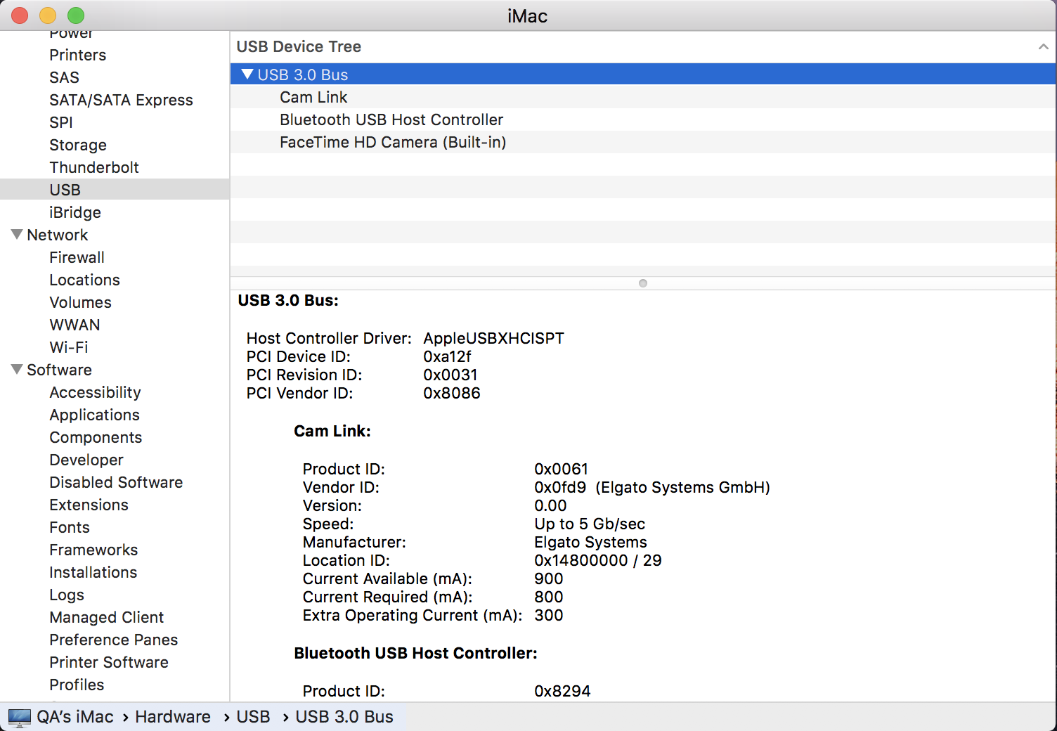
Task: Open Applications under Software
Action: [94, 415]
